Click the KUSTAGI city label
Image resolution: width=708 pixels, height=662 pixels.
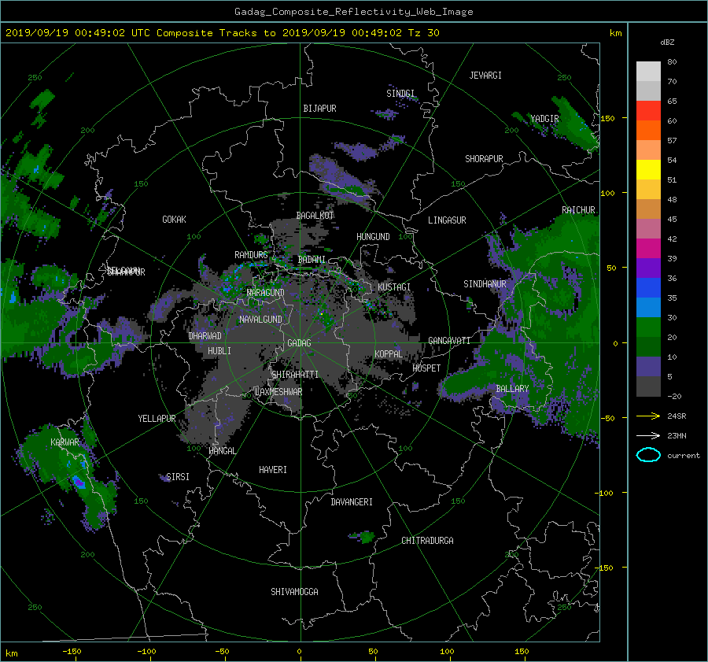click(x=394, y=287)
